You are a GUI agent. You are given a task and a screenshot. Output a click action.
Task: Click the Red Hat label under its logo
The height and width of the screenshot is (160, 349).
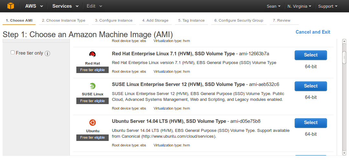[93, 63]
